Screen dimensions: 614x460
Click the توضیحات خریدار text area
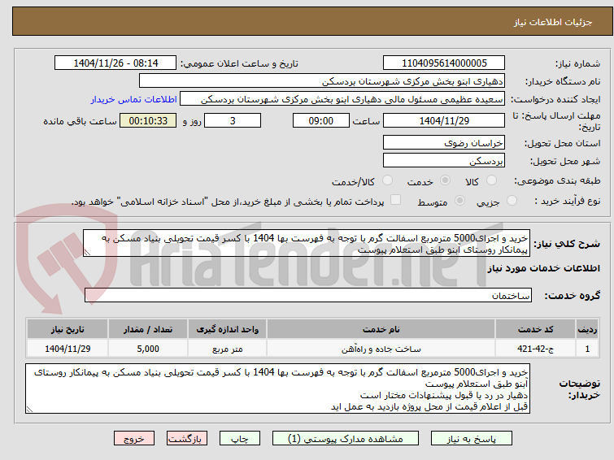[277, 388]
